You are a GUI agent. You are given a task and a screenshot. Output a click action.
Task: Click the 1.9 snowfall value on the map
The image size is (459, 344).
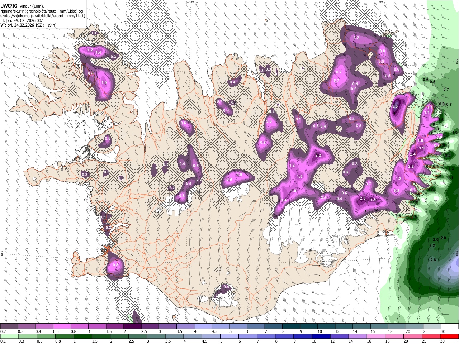tap(422, 148)
